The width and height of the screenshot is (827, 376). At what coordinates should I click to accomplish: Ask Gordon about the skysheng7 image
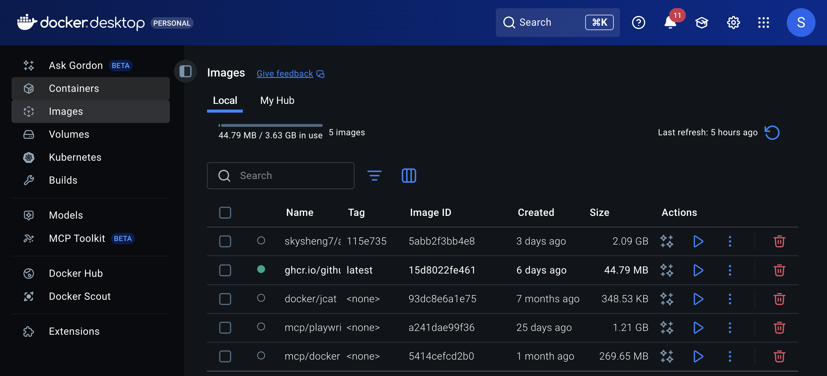point(666,241)
